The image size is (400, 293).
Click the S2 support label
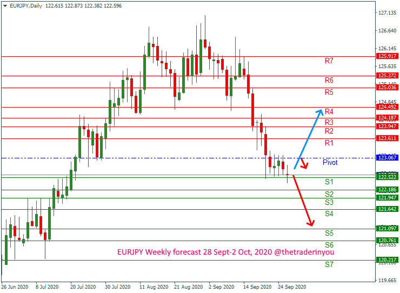[329, 194]
